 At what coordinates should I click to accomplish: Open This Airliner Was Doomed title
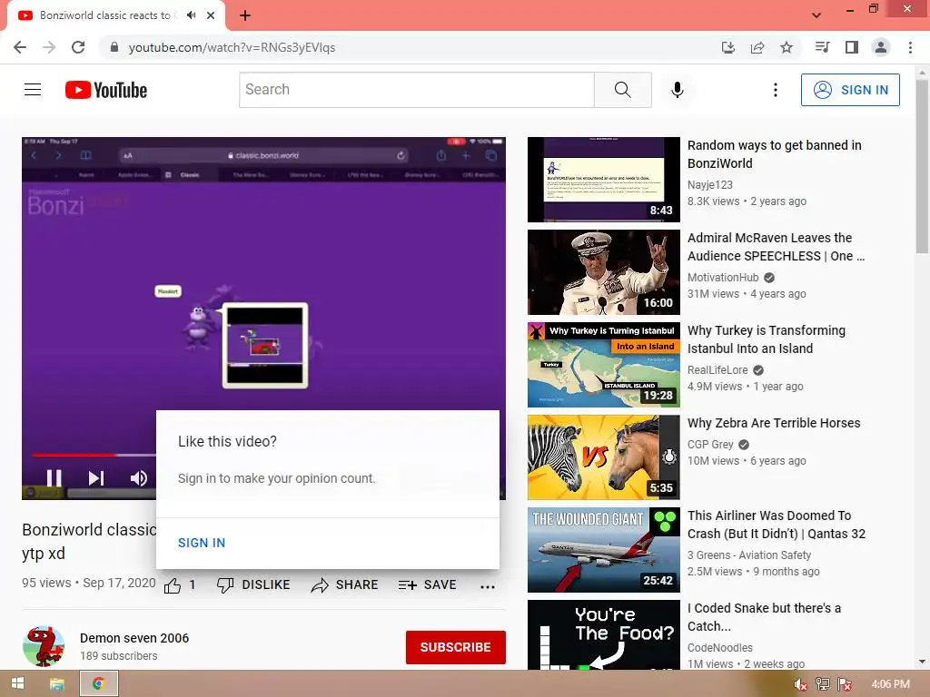[777, 525]
